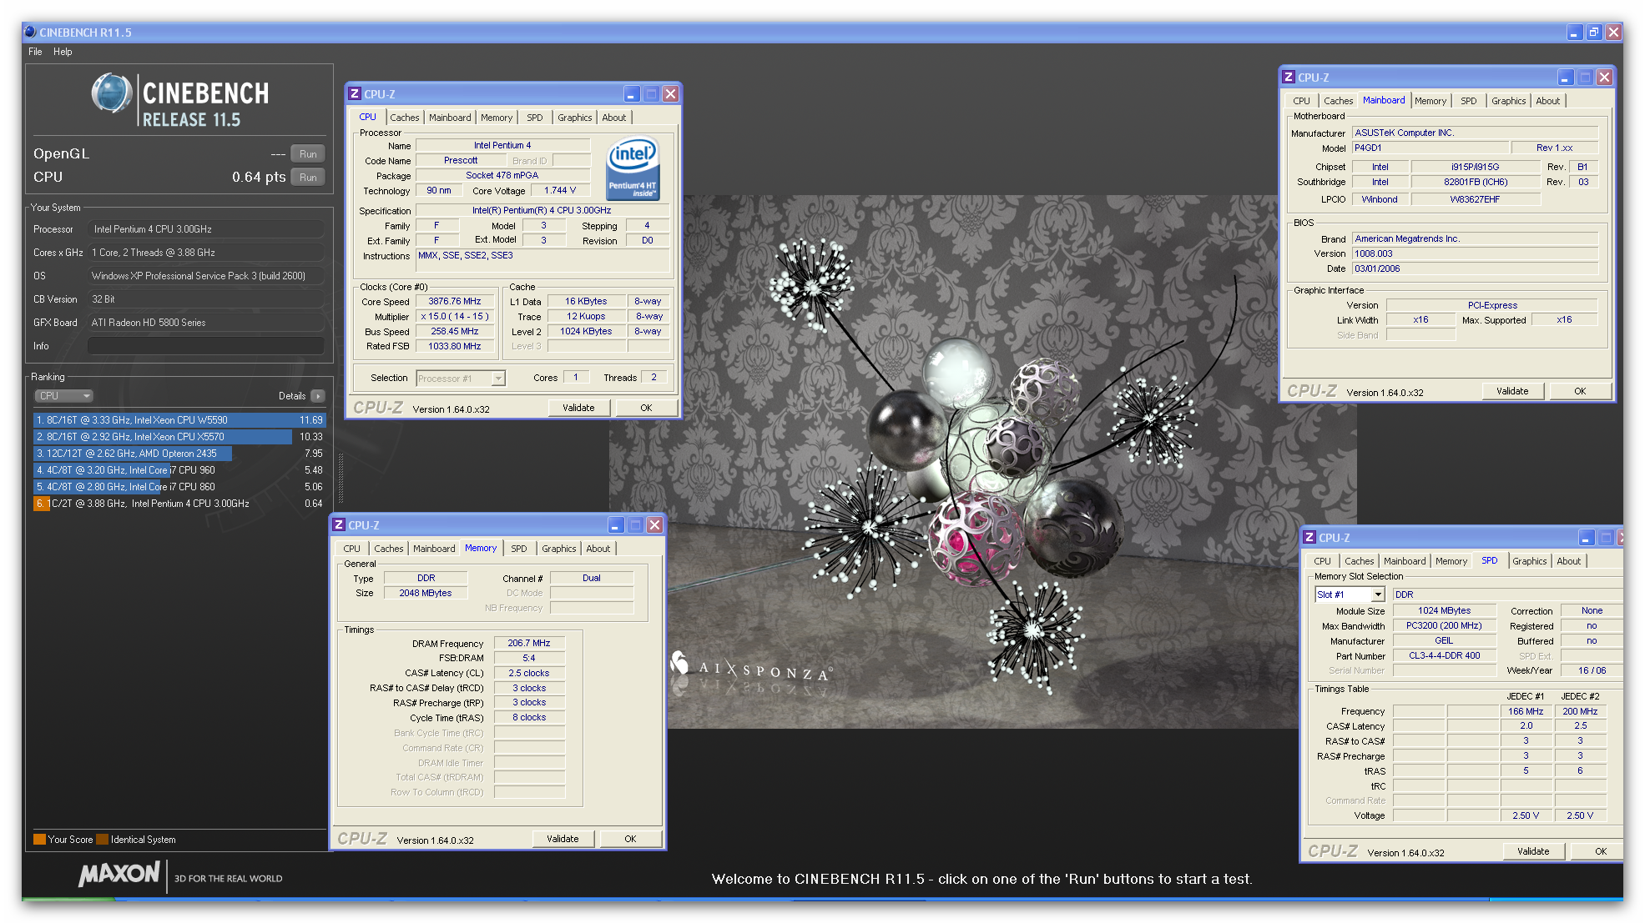Click OK in CPU-Z CPU window
Viewport: 1645px width, 923px height.
(x=646, y=408)
